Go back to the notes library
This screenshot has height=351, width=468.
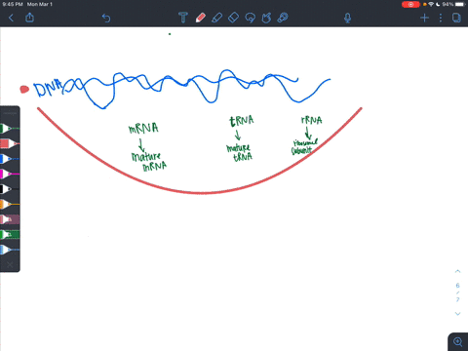[x=11, y=18]
